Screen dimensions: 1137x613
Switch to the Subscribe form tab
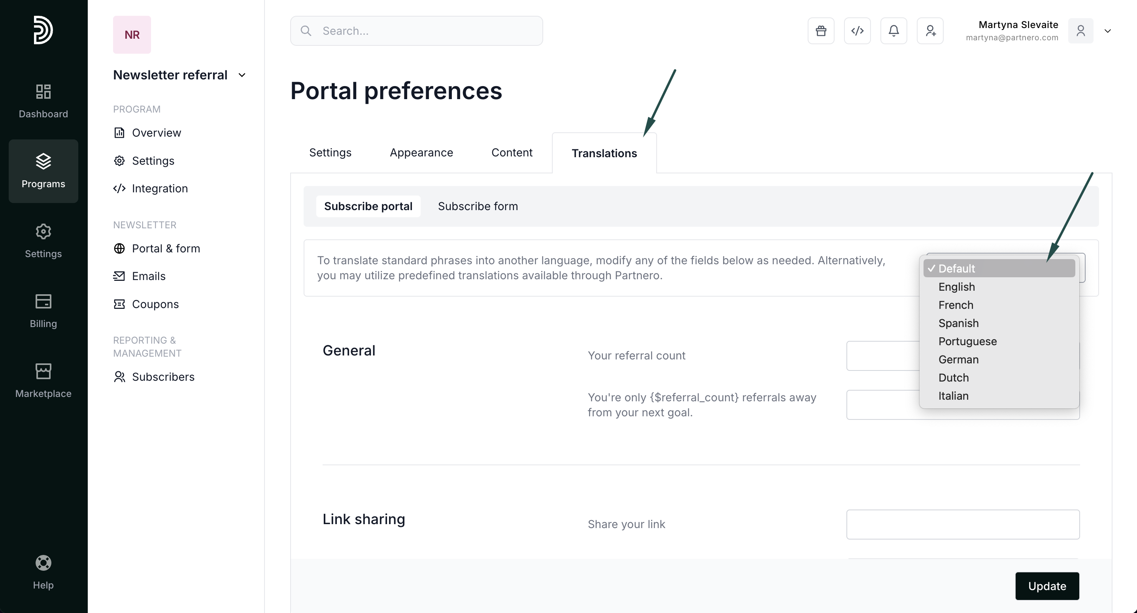pyautogui.click(x=478, y=207)
